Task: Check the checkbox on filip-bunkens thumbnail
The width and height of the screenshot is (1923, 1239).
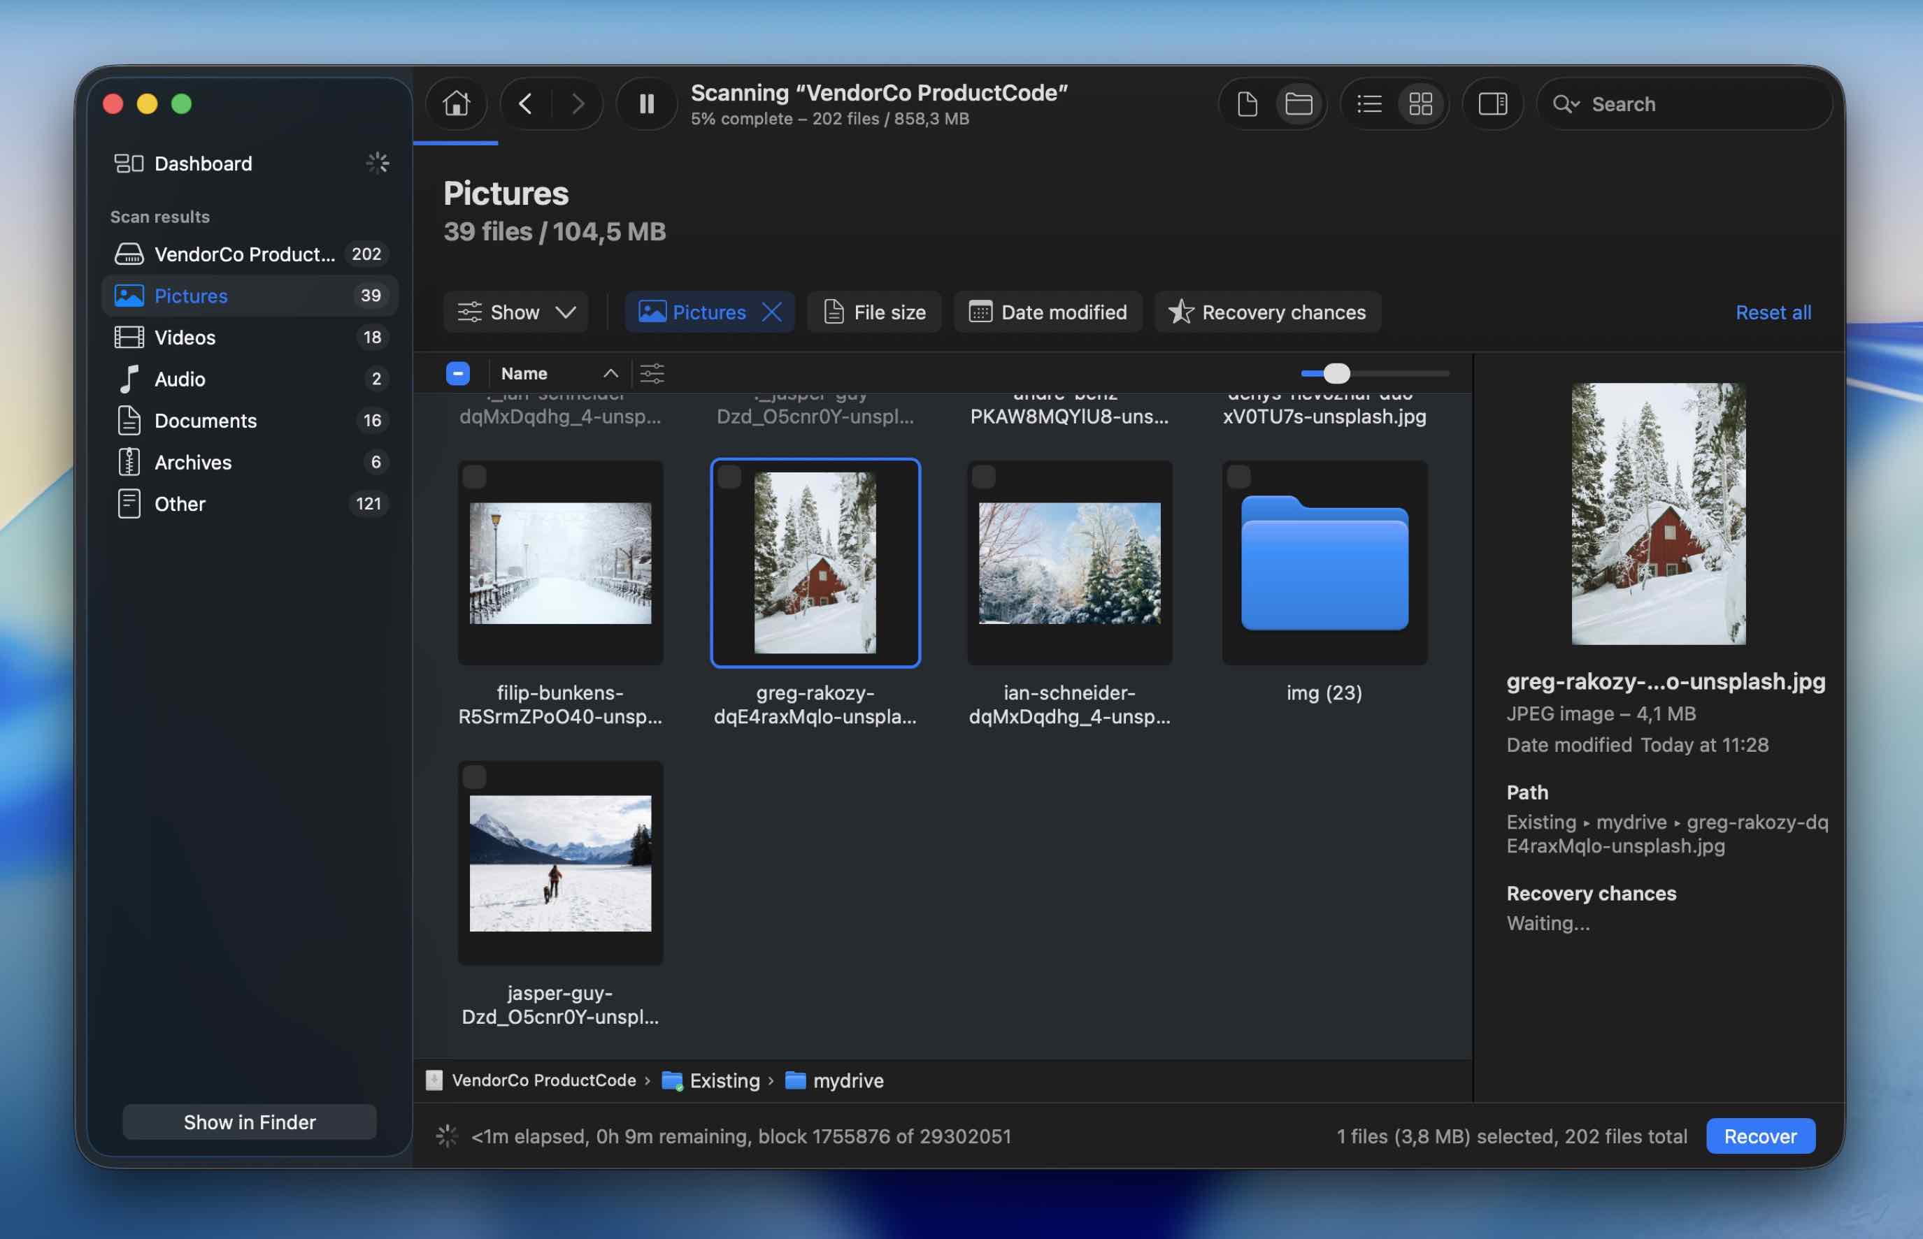Action: [476, 477]
